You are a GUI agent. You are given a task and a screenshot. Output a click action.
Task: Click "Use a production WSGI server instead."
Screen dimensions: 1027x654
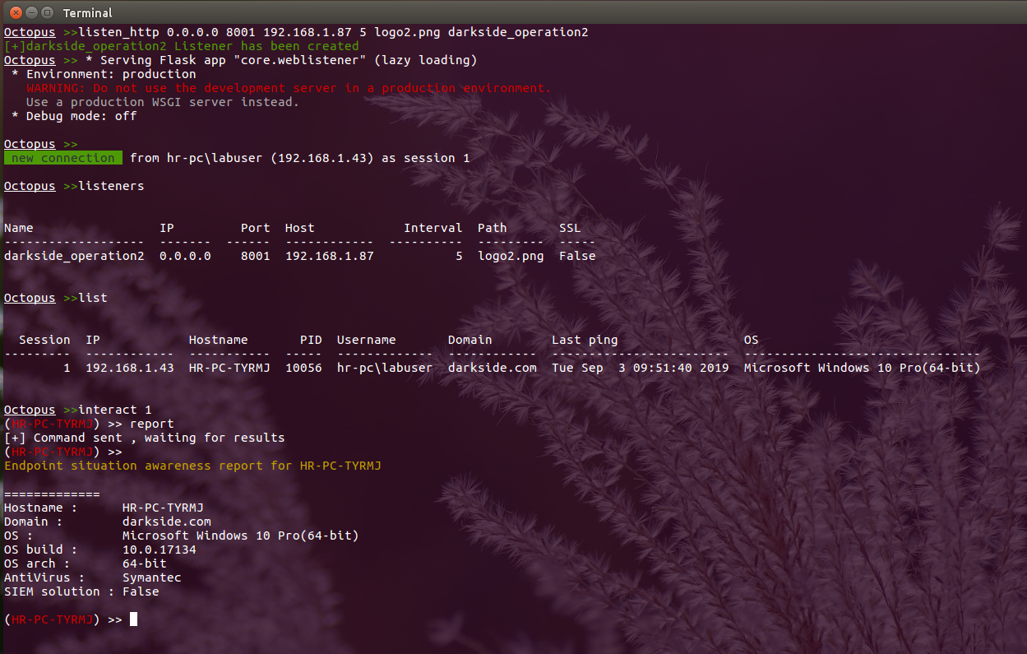[163, 102]
